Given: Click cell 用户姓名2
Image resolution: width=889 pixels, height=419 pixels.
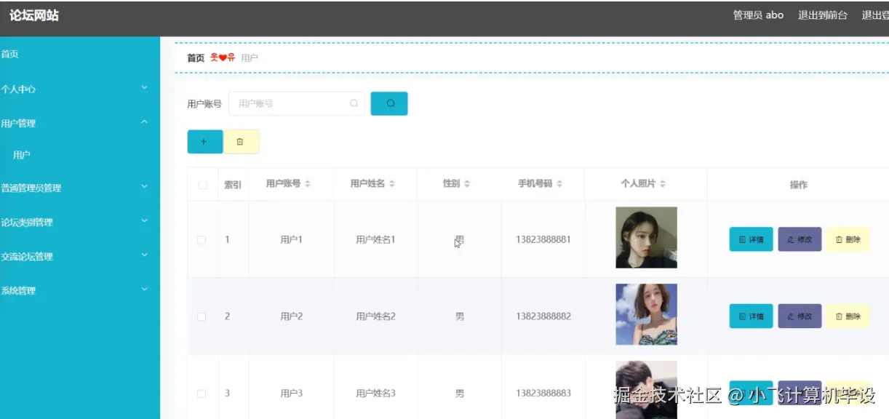Looking at the screenshot, I should [x=375, y=316].
